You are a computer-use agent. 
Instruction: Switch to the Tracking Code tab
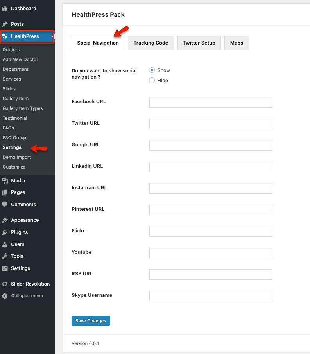(151, 43)
